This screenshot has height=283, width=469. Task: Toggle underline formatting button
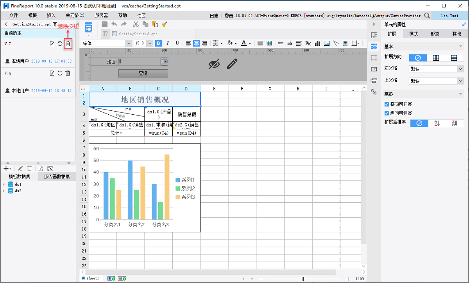point(177,43)
